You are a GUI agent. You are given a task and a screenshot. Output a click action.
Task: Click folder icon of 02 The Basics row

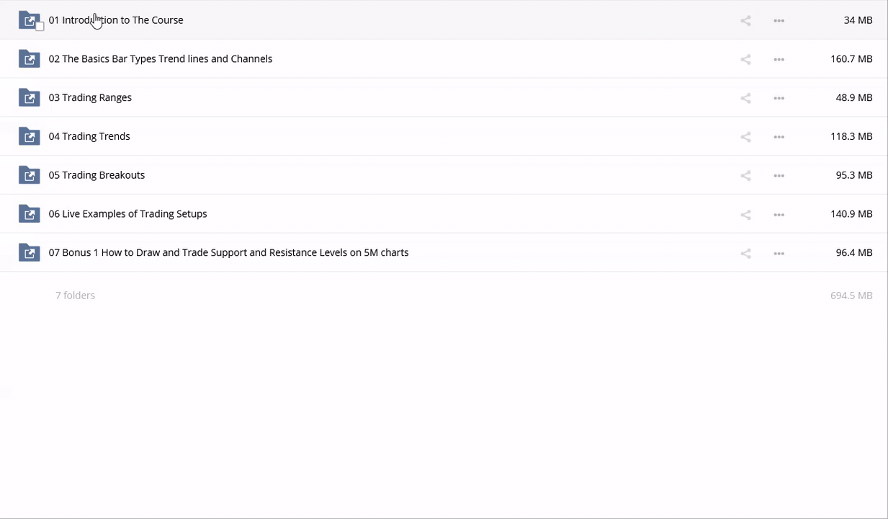click(x=29, y=59)
